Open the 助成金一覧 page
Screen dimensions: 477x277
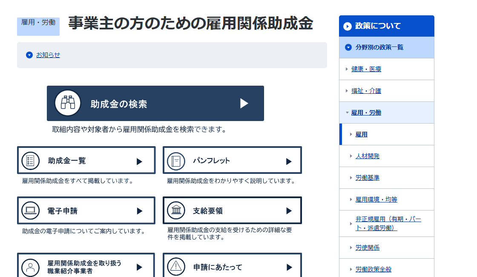(86, 160)
